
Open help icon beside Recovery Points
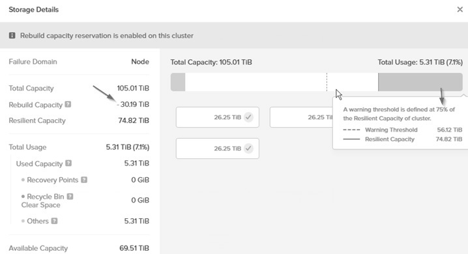[x=84, y=180]
